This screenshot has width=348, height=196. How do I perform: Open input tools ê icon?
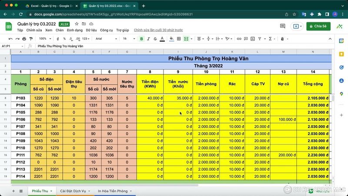point(282,39)
